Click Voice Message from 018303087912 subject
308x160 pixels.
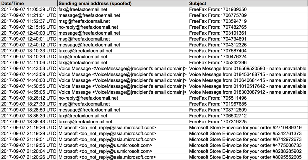pyautogui.click(x=248, y=92)
